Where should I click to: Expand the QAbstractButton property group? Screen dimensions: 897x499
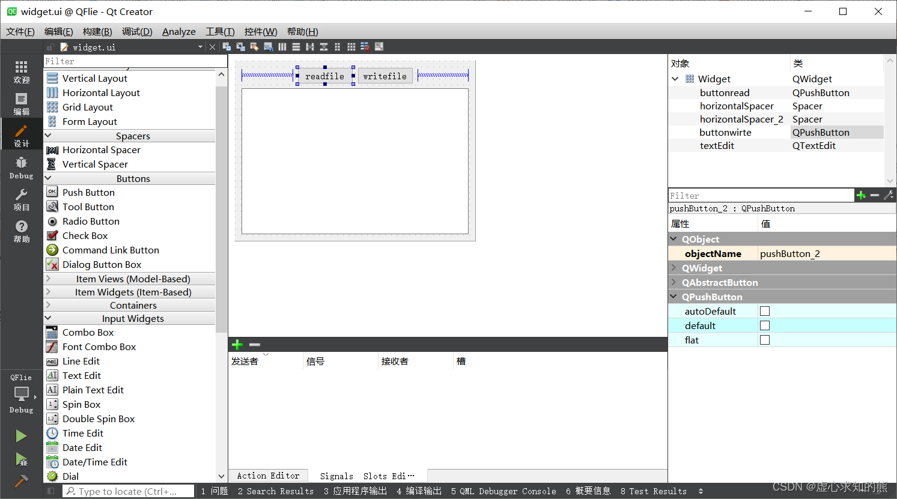pyautogui.click(x=674, y=282)
